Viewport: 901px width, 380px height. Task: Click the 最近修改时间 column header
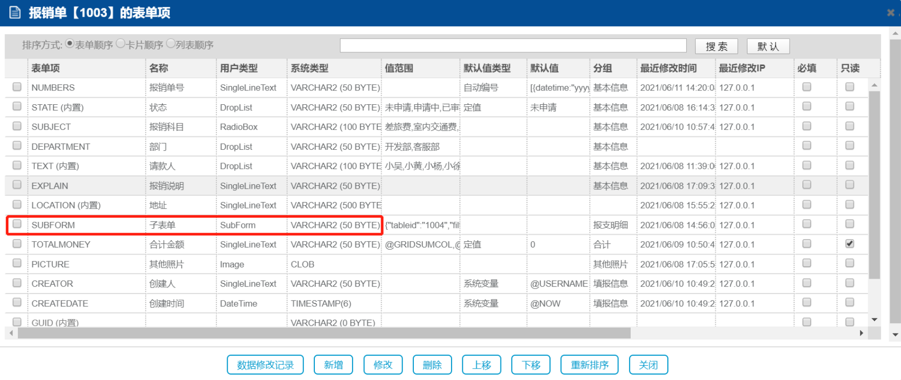pyautogui.click(x=668, y=68)
